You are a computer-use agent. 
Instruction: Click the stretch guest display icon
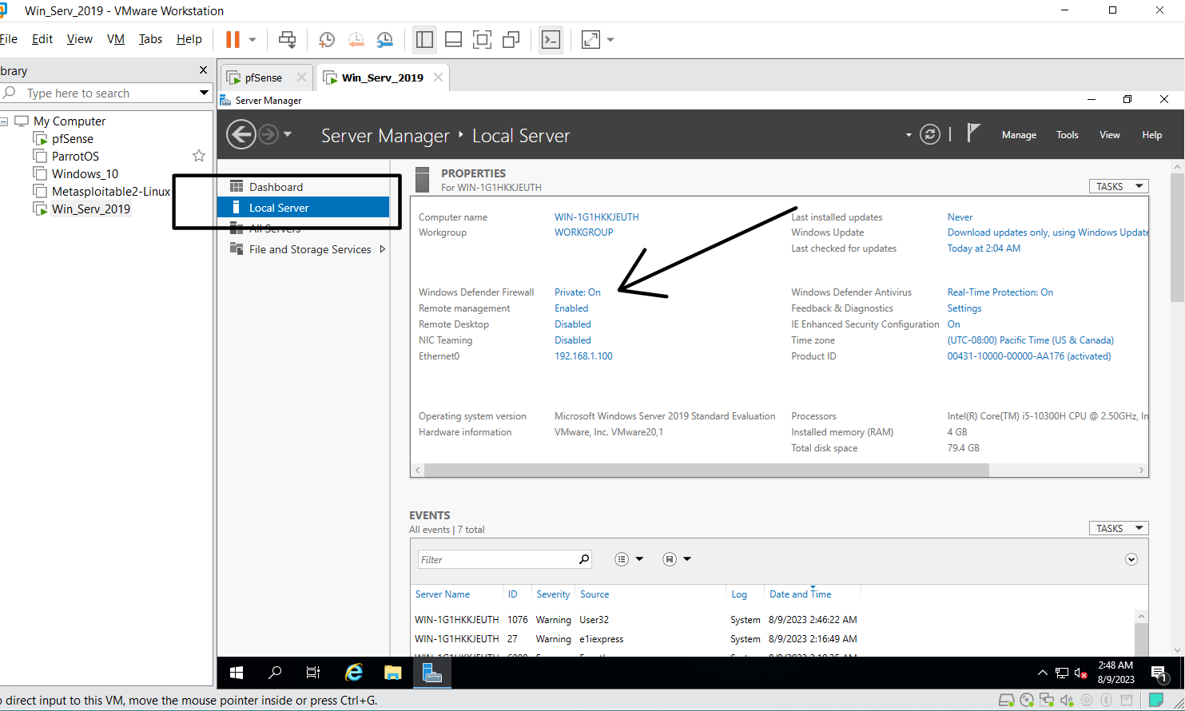click(x=591, y=39)
